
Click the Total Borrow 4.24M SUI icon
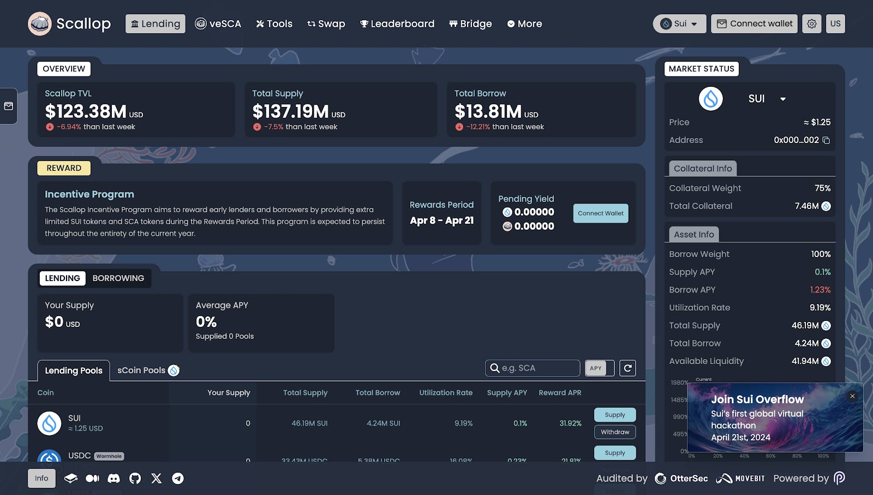pos(826,343)
